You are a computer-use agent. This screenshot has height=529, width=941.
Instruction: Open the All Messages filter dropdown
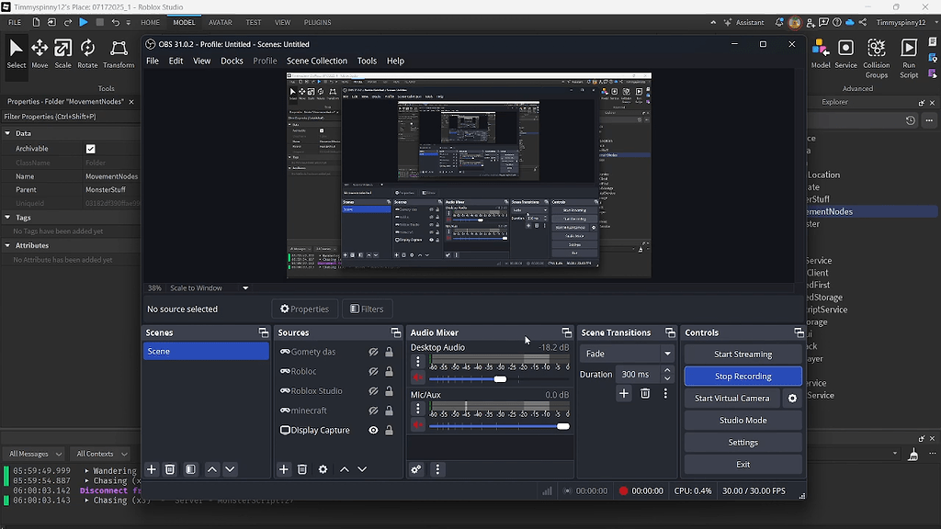36,454
